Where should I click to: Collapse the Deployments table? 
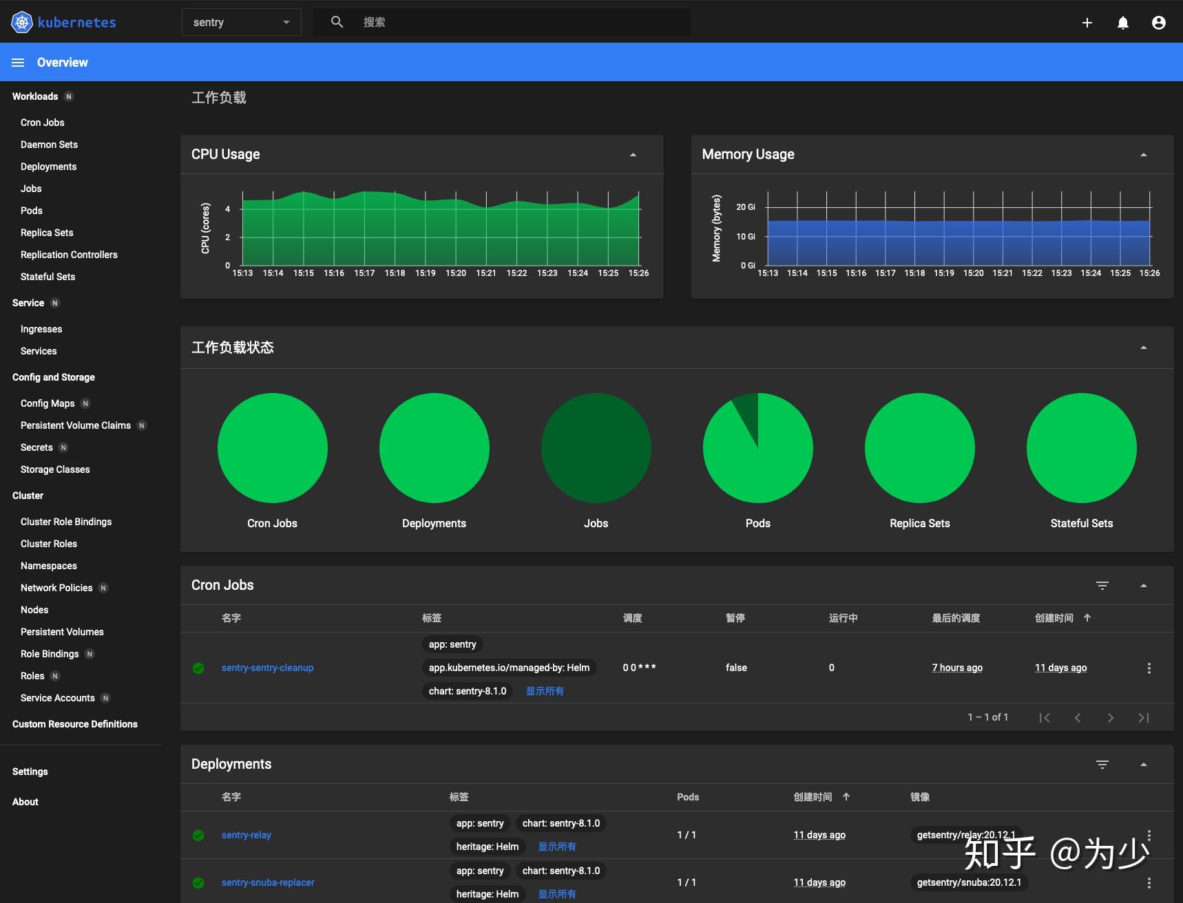click(x=1144, y=765)
